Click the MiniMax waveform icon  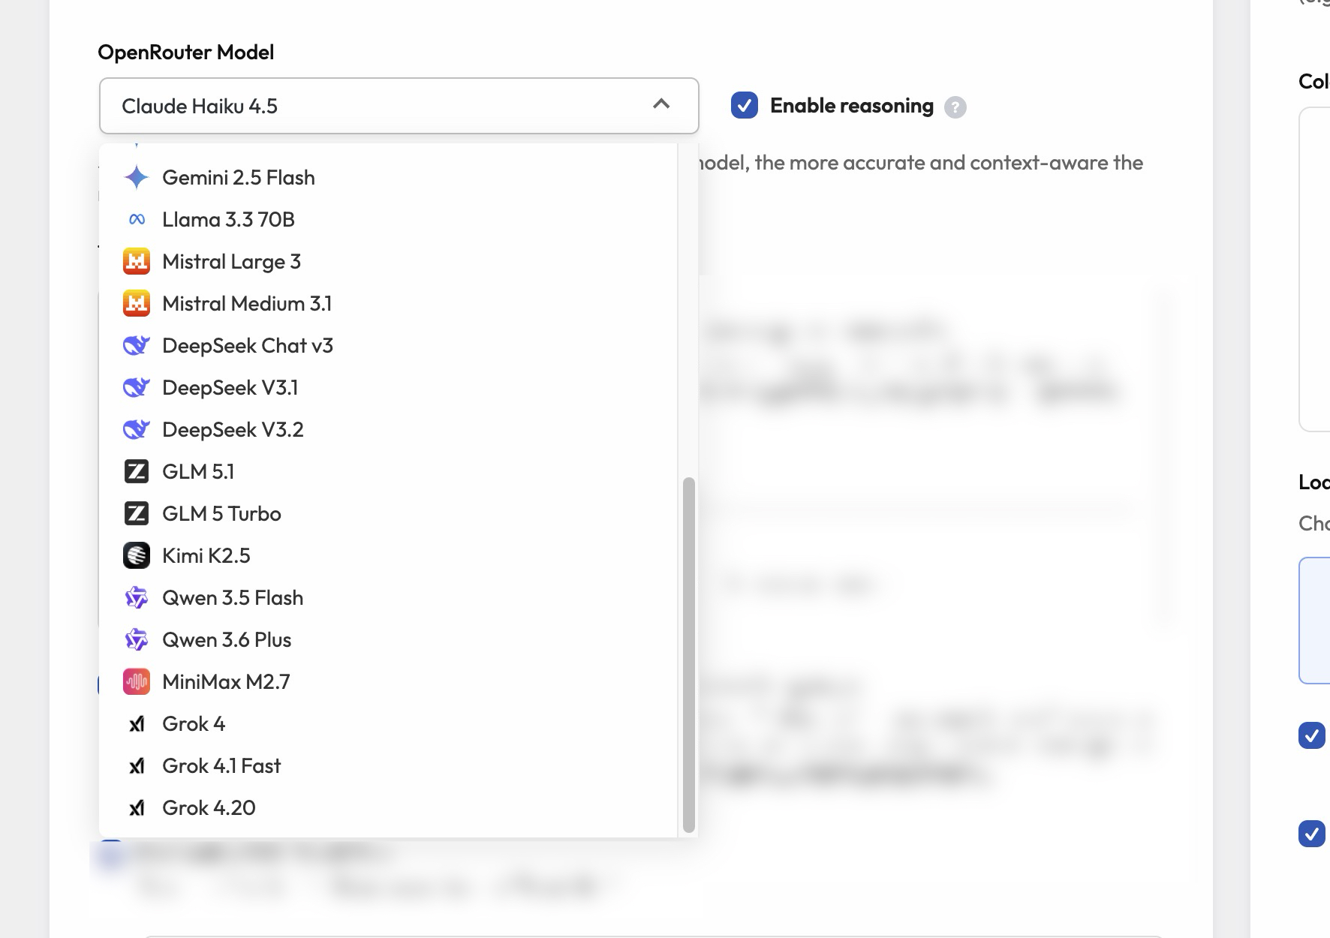137,682
